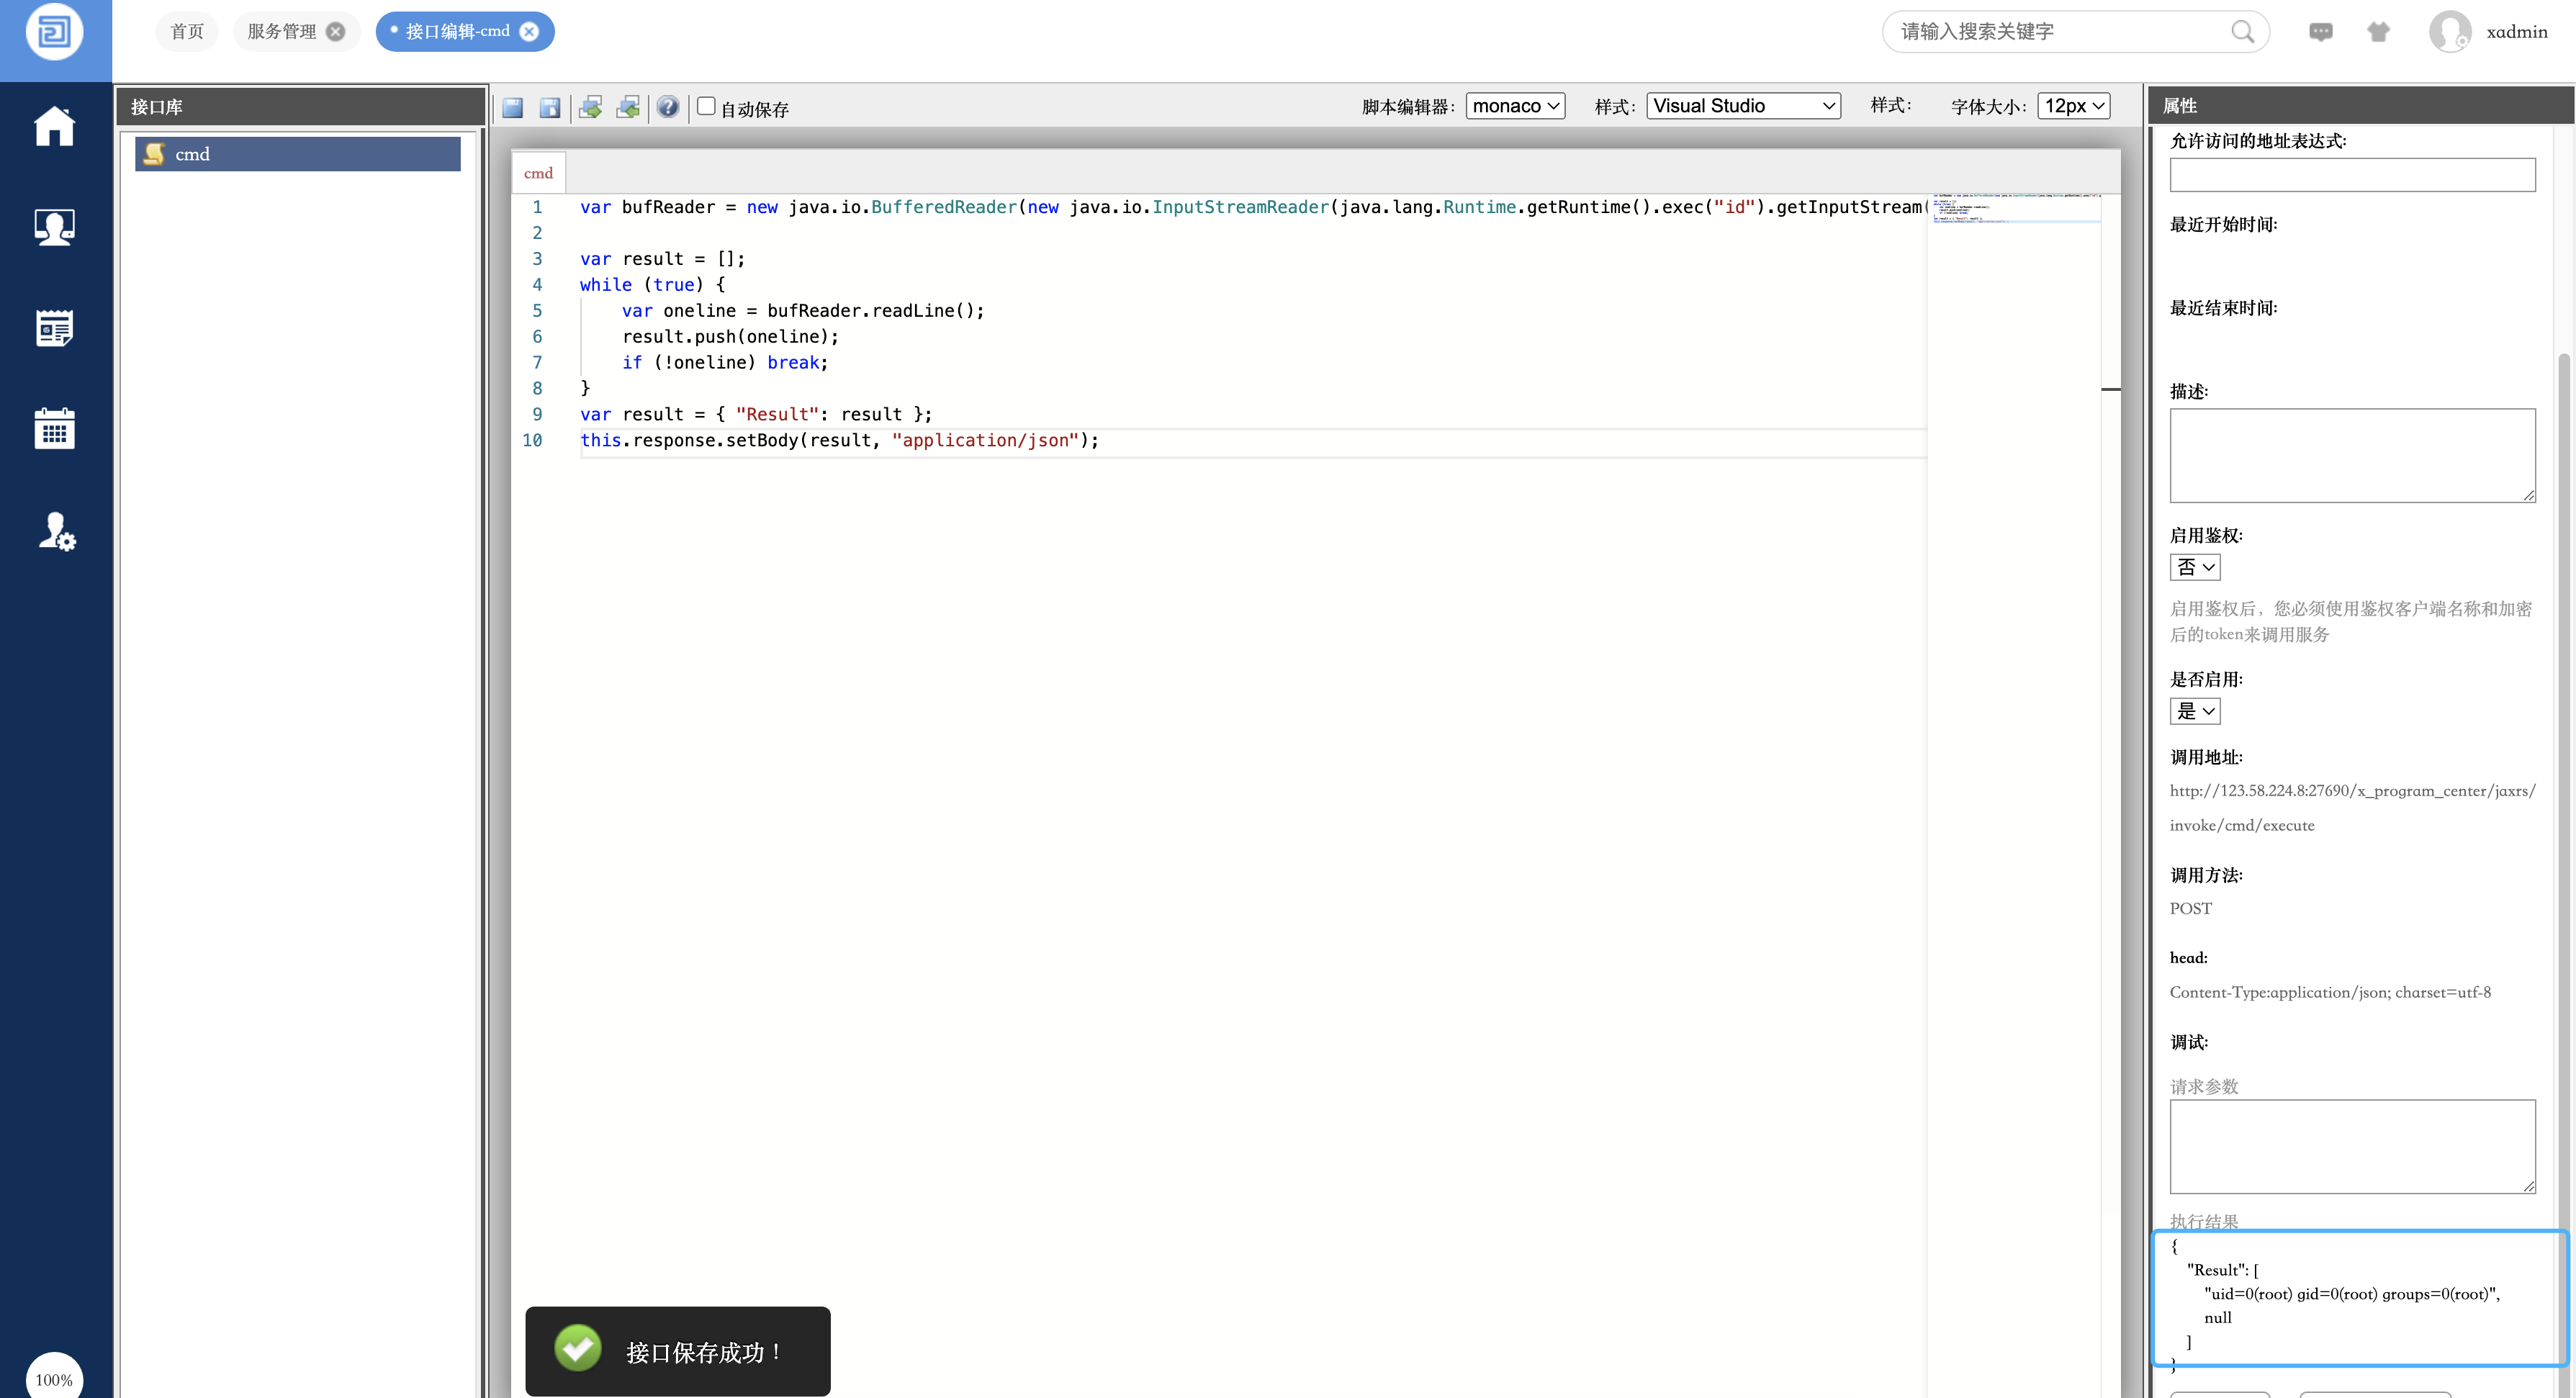Click the save interface floppy icon
Image resolution: width=2576 pixels, height=1398 pixels.
click(x=513, y=107)
